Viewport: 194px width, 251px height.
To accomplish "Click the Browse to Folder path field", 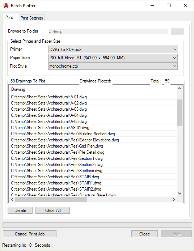I will 108,31.
